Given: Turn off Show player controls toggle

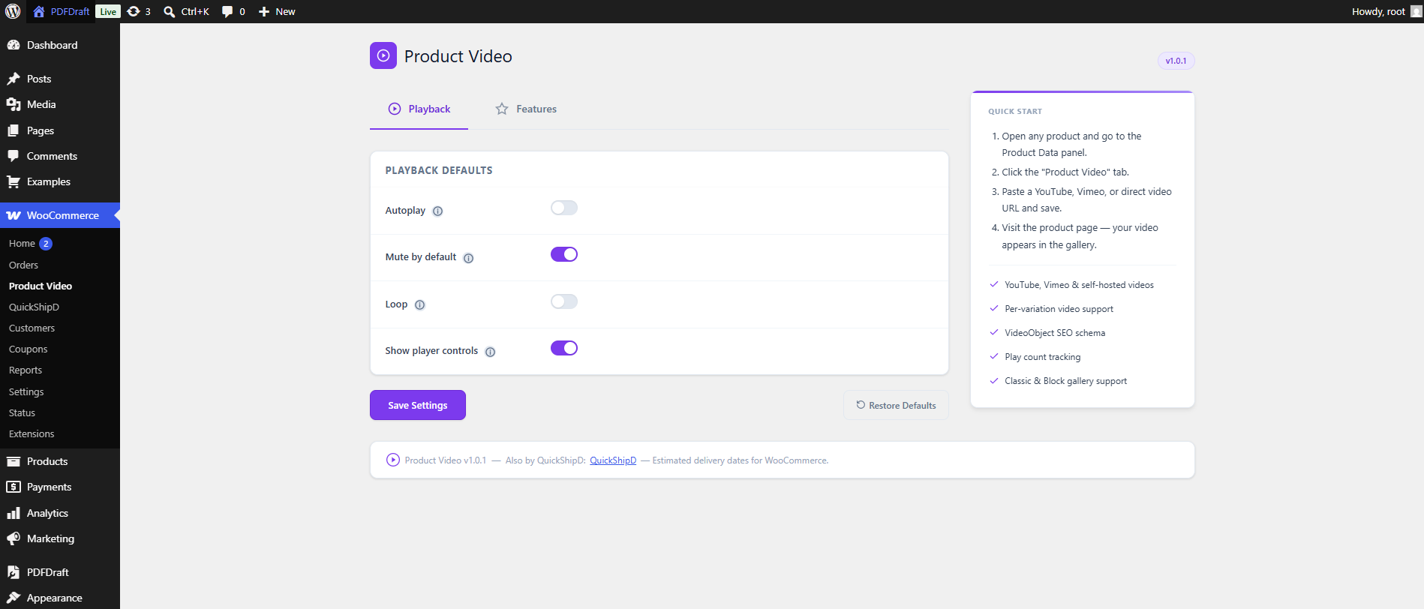Looking at the screenshot, I should [x=564, y=348].
